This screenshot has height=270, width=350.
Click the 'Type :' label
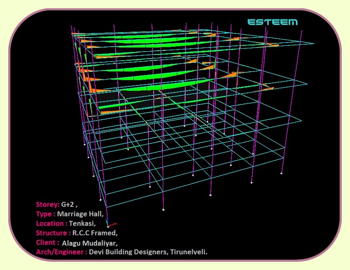pyautogui.click(x=46, y=214)
